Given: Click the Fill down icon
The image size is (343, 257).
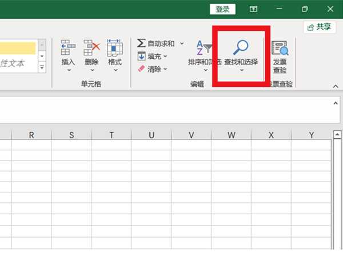Looking at the screenshot, I should [x=141, y=56].
